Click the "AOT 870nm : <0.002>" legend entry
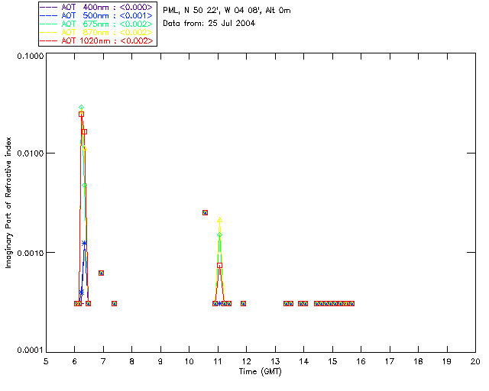Screen dimensions: 489x391 (98, 32)
